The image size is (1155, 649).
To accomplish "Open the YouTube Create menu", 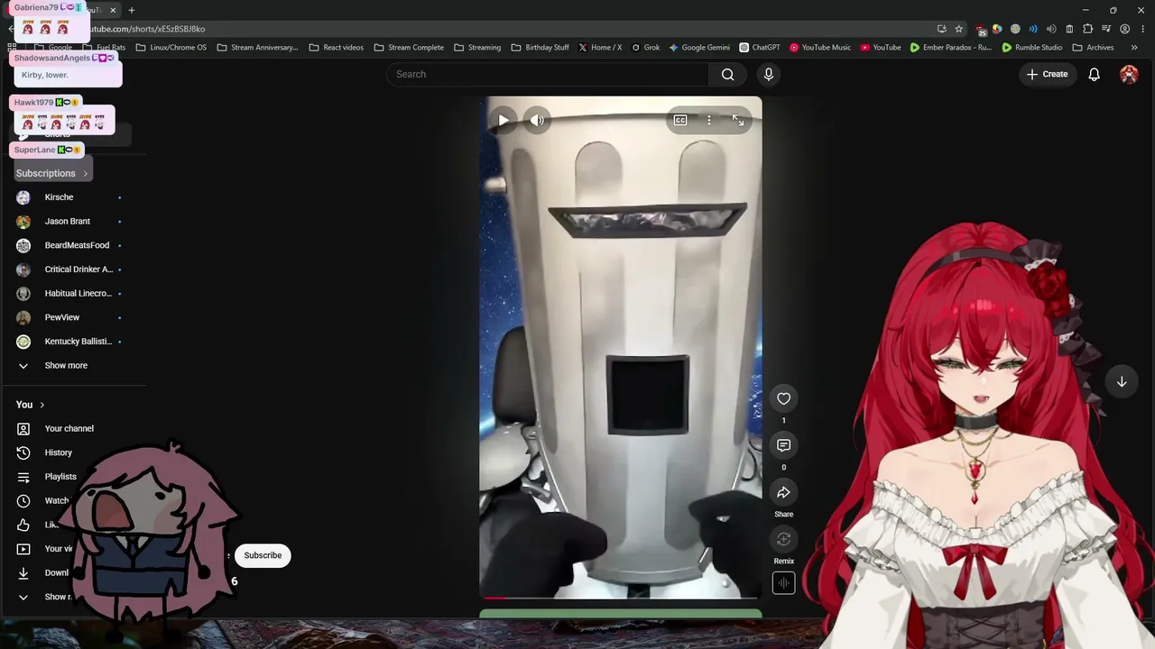I will tap(1047, 74).
